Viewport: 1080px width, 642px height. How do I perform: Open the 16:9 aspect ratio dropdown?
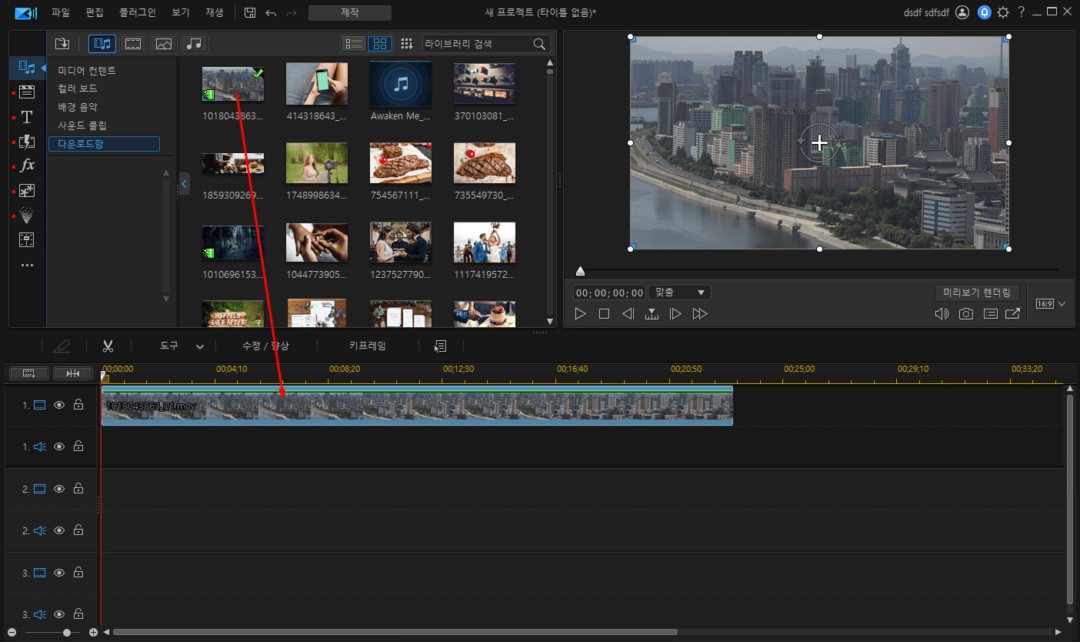click(x=1051, y=304)
